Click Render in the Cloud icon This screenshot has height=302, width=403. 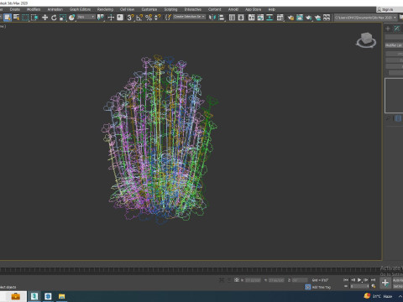tap(317, 18)
